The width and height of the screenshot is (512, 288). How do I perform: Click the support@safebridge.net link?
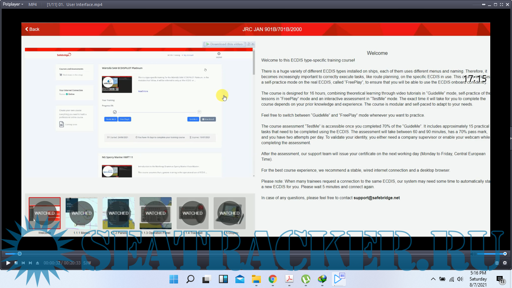coord(376,198)
